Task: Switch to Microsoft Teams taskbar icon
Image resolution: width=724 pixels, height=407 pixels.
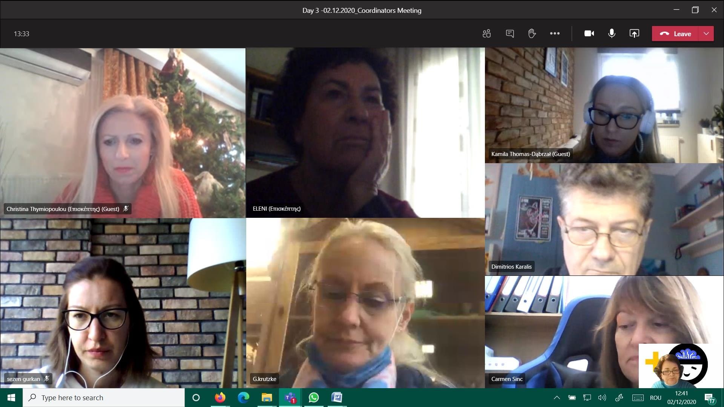Action: tap(290, 398)
